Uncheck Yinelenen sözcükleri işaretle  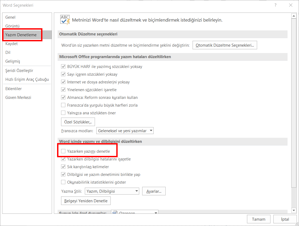click(x=63, y=90)
